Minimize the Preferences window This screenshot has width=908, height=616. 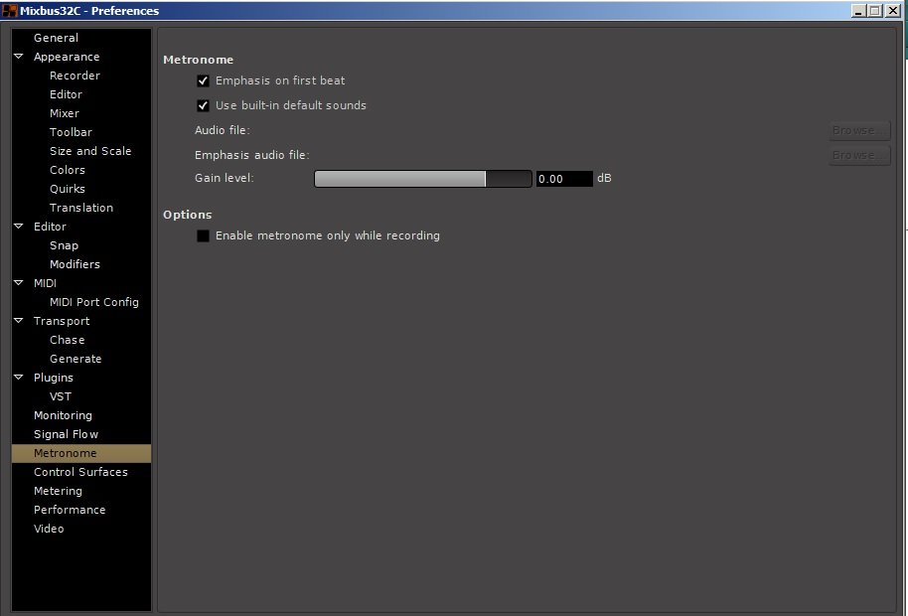coord(858,10)
